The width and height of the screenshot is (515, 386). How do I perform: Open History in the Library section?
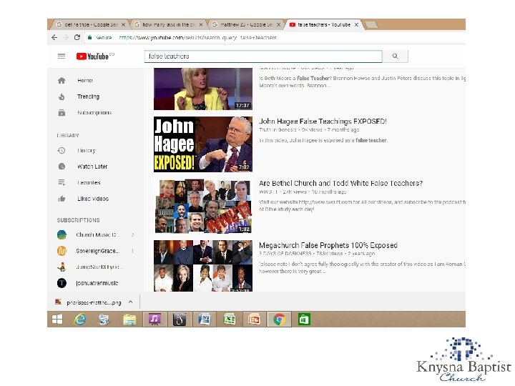click(86, 150)
